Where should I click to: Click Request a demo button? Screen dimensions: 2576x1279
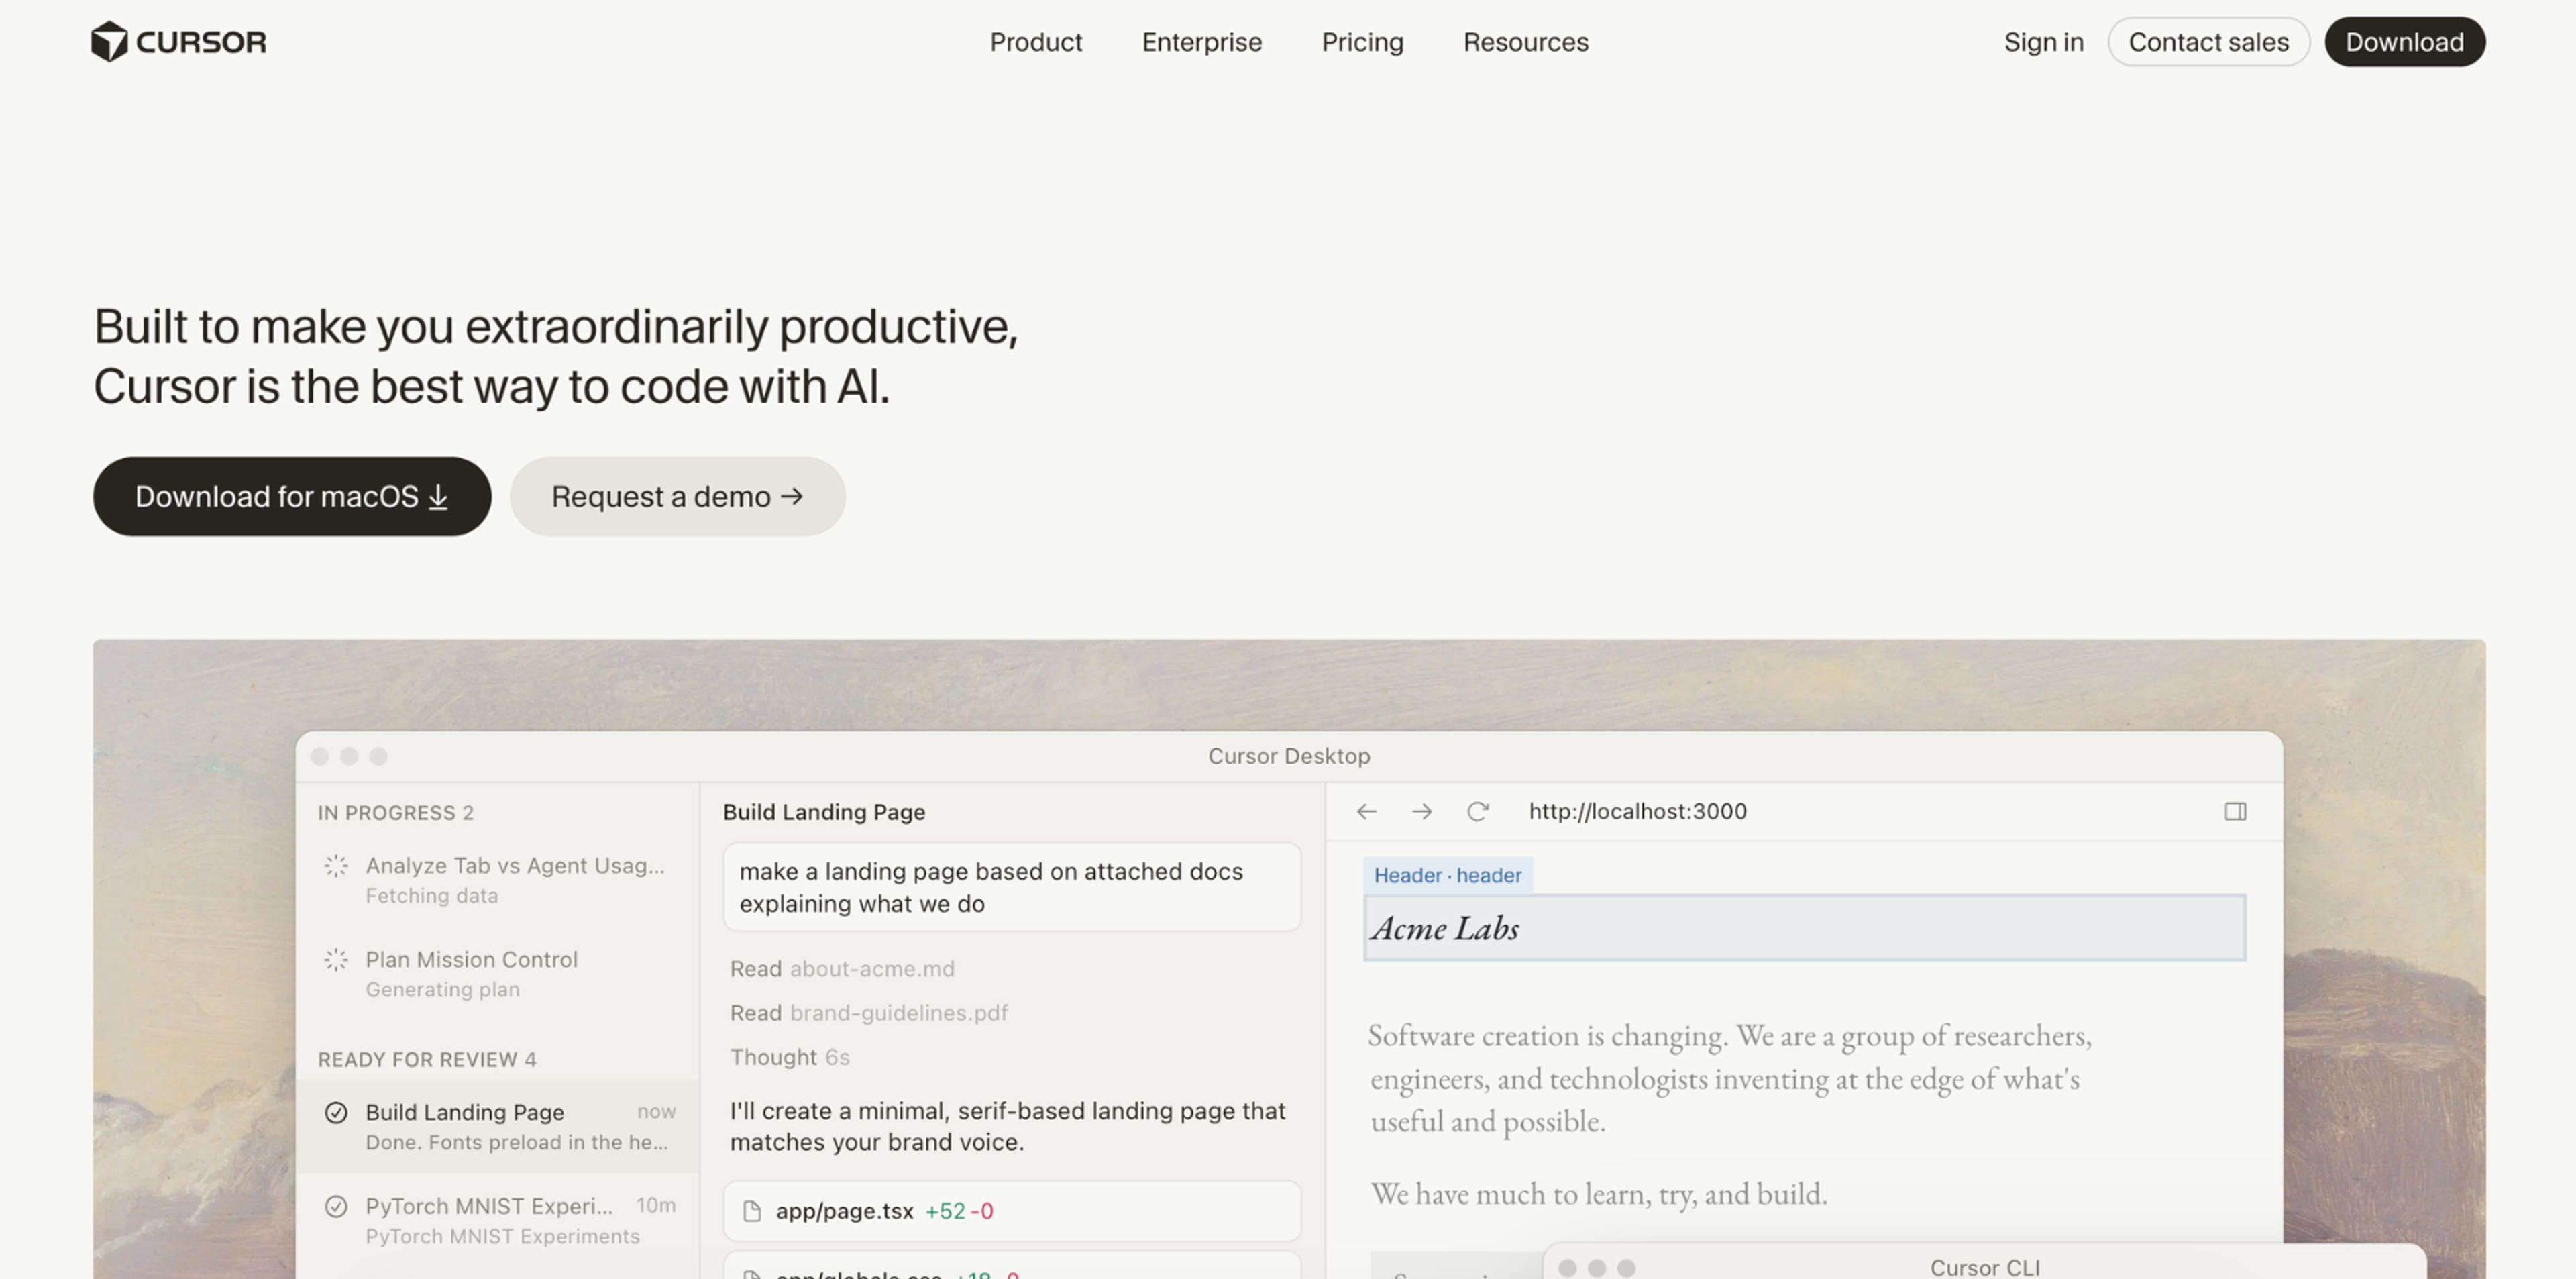[677, 496]
